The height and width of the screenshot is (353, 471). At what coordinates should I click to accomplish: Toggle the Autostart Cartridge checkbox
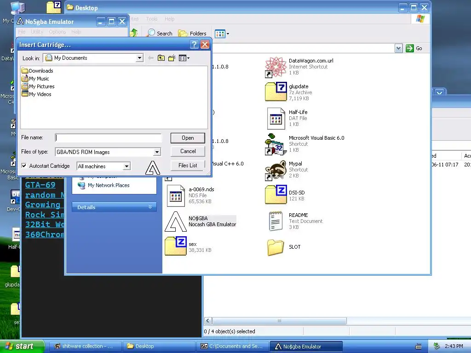(24, 165)
